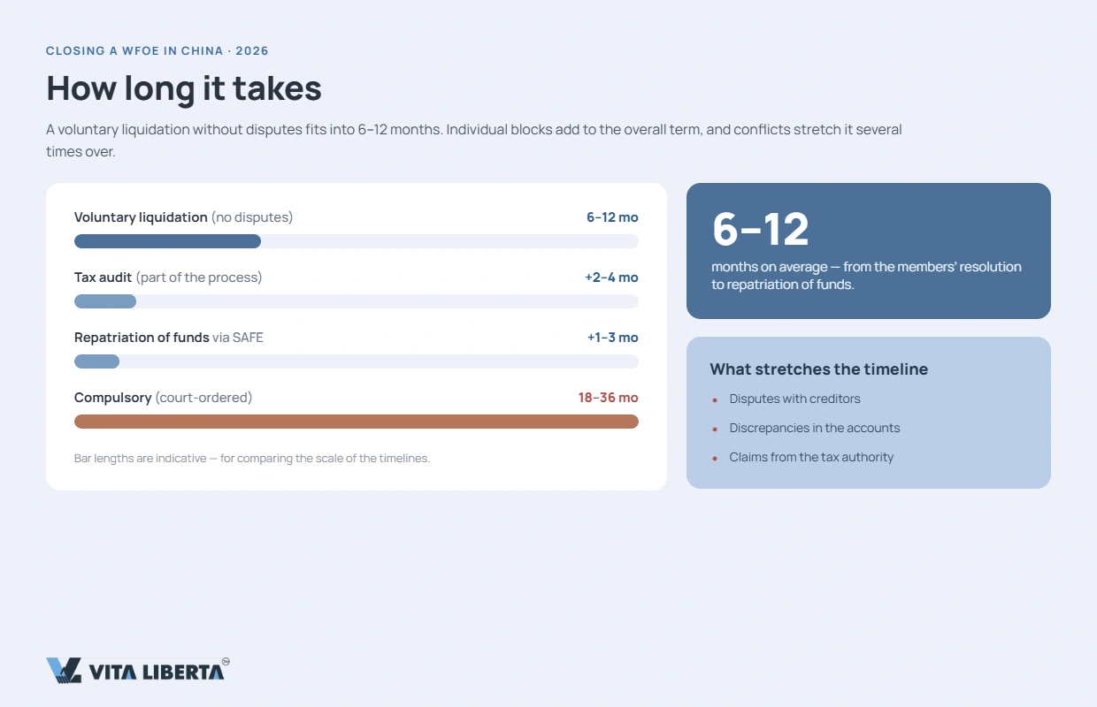
Task: Click the trademark symbol beside the logo
Action: pyautogui.click(x=226, y=661)
